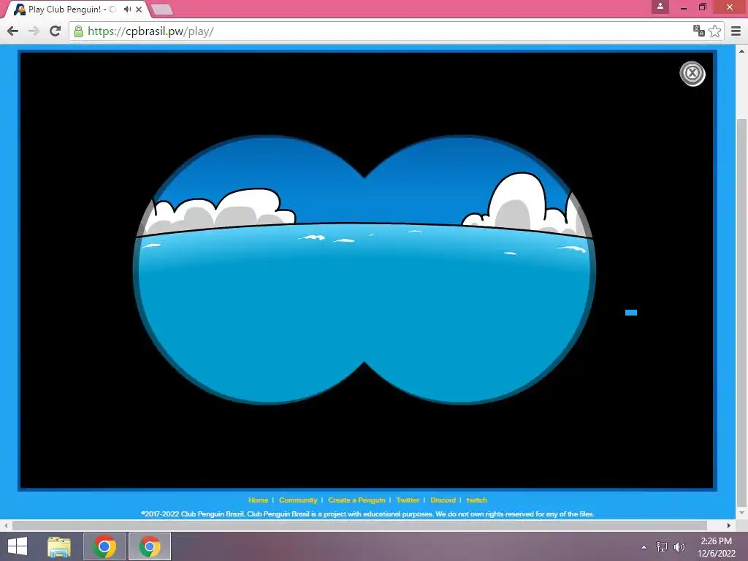The height and width of the screenshot is (561, 748).
Task: Click the horizontal scrollbar thumb
Action: (x=359, y=525)
